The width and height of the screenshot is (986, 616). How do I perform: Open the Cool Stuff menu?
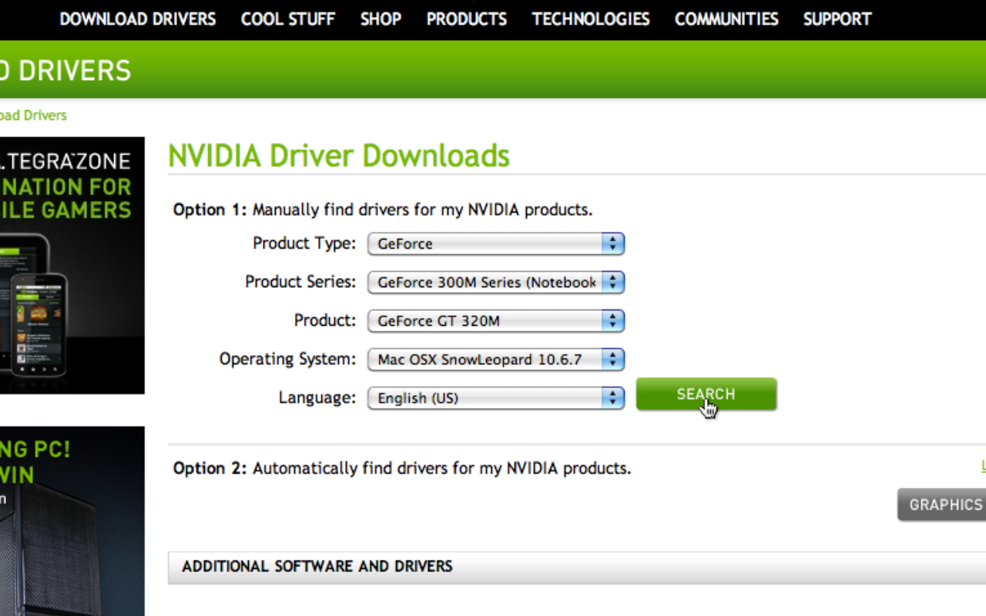coord(288,19)
